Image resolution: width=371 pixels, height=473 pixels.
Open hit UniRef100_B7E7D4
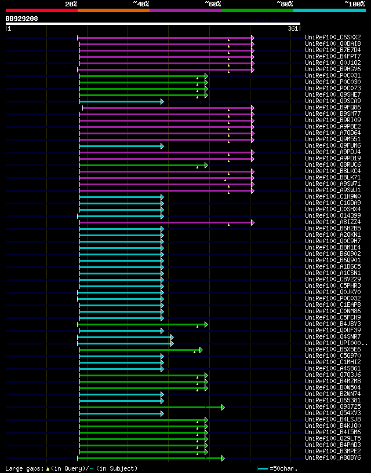click(x=333, y=50)
